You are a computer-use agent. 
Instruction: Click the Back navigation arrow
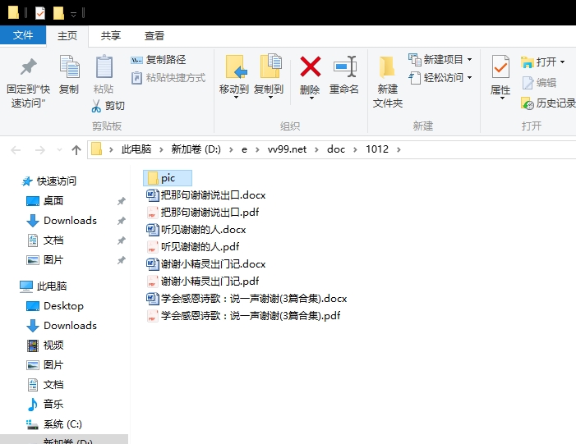point(16,149)
